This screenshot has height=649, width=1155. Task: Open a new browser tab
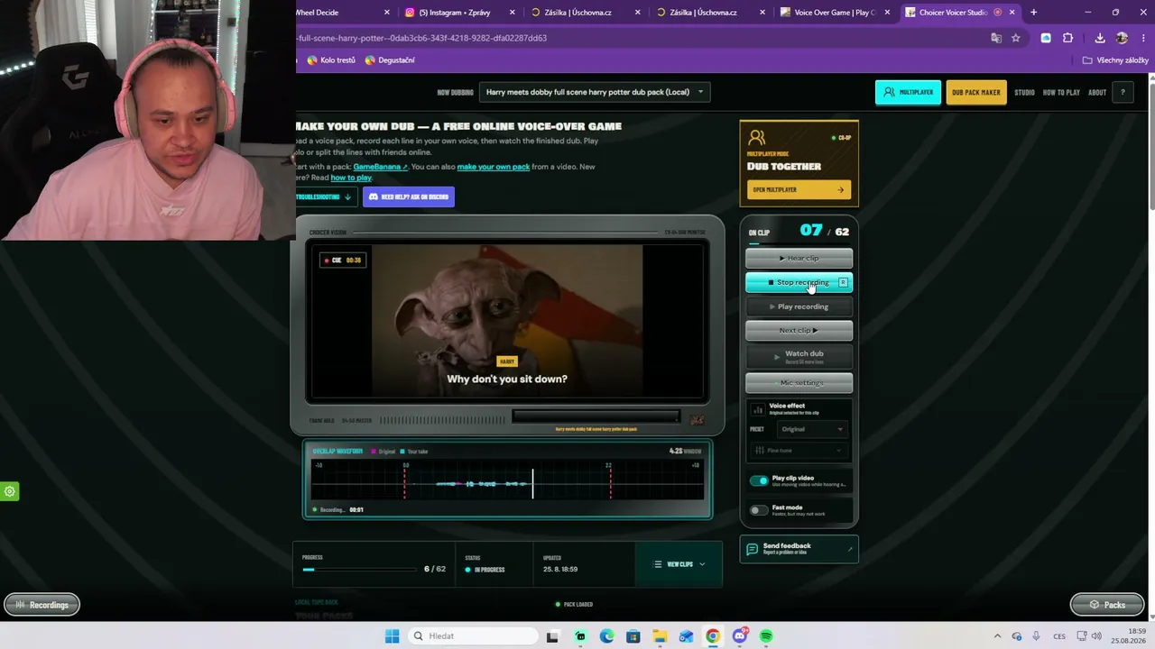point(1033,13)
